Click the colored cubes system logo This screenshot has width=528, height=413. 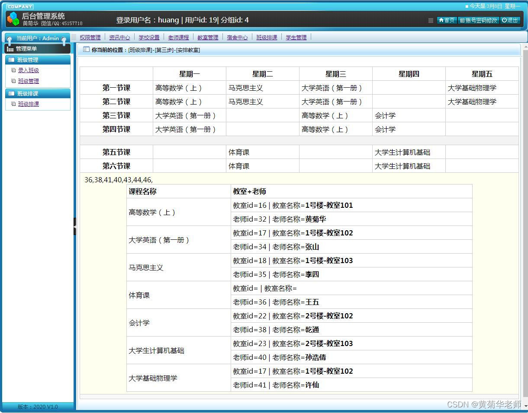click(x=13, y=19)
